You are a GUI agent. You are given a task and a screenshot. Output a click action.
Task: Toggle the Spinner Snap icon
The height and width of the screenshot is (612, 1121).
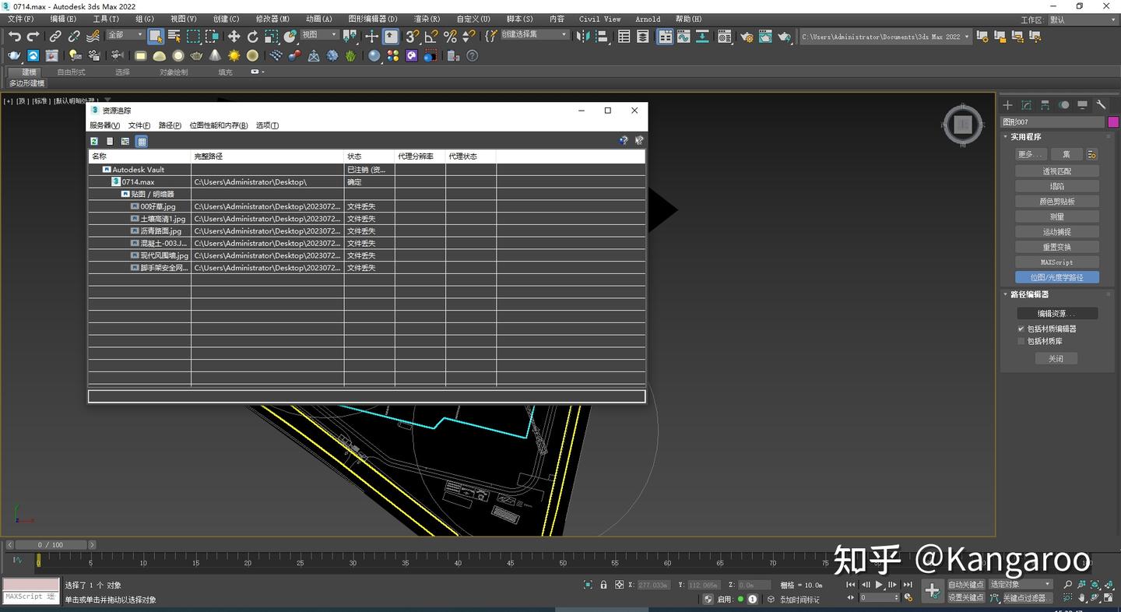469,37
